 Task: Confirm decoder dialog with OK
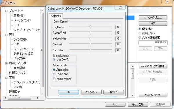[69, 92]
